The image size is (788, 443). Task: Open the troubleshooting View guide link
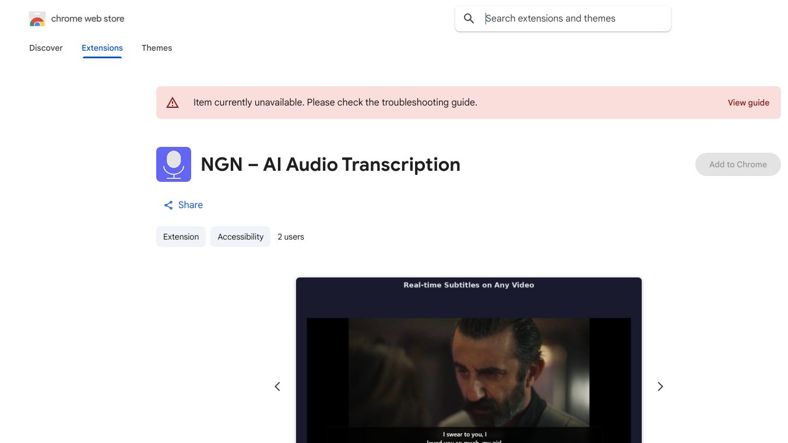click(748, 103)
